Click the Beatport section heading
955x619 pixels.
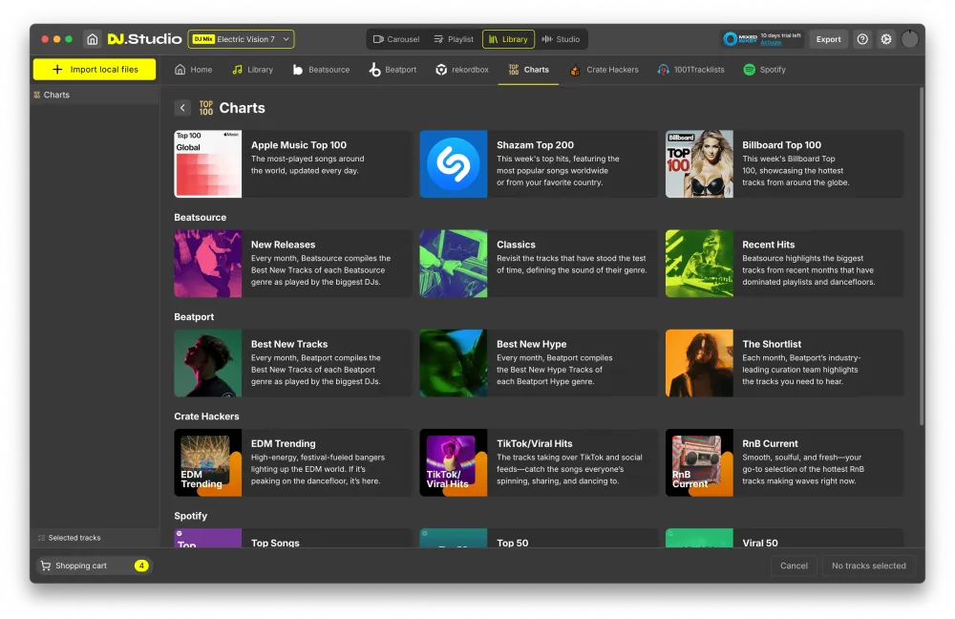(x=194, y=317)
